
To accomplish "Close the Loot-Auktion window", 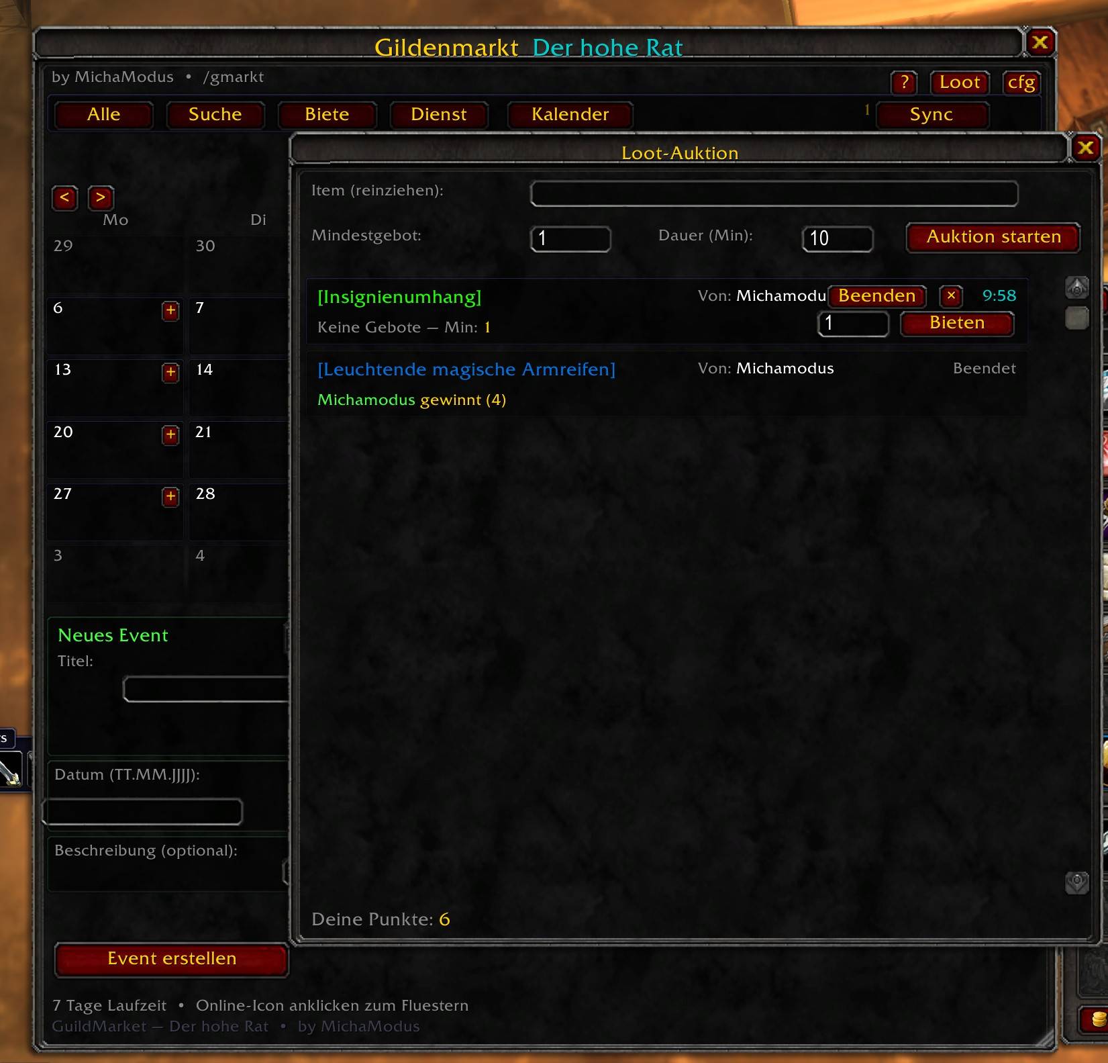I will pyautogui.click(x=1086, y=148).
